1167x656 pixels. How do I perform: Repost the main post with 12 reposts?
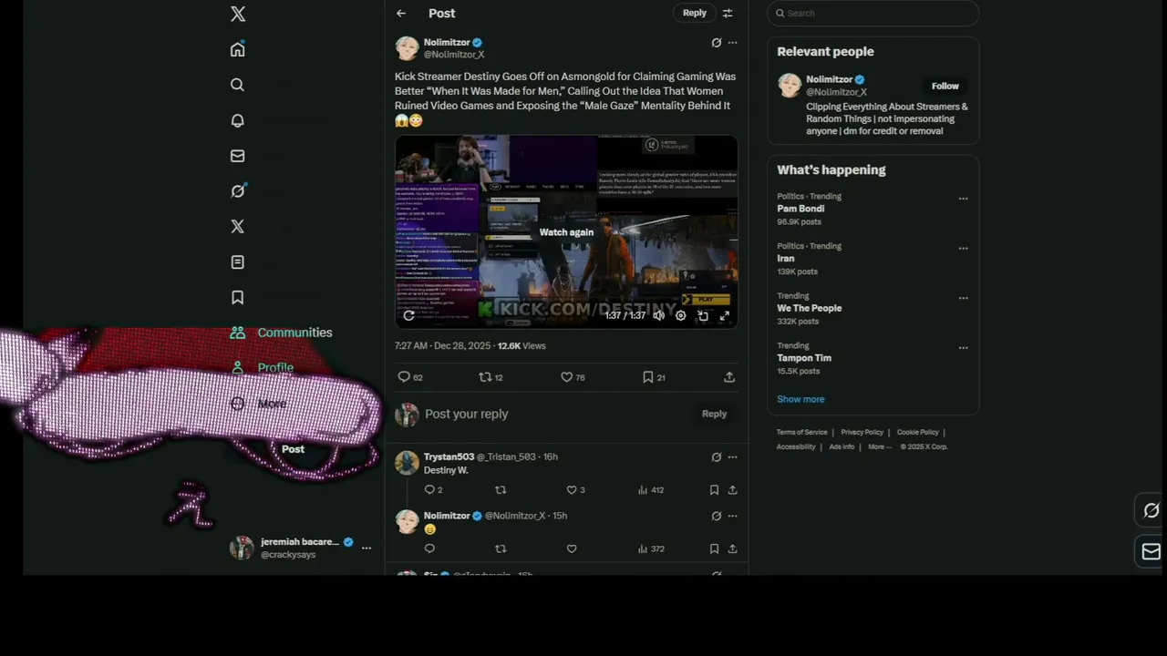[x=491, y=377]
